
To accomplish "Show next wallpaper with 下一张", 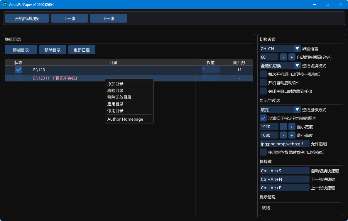I will (x=109, y=18).
